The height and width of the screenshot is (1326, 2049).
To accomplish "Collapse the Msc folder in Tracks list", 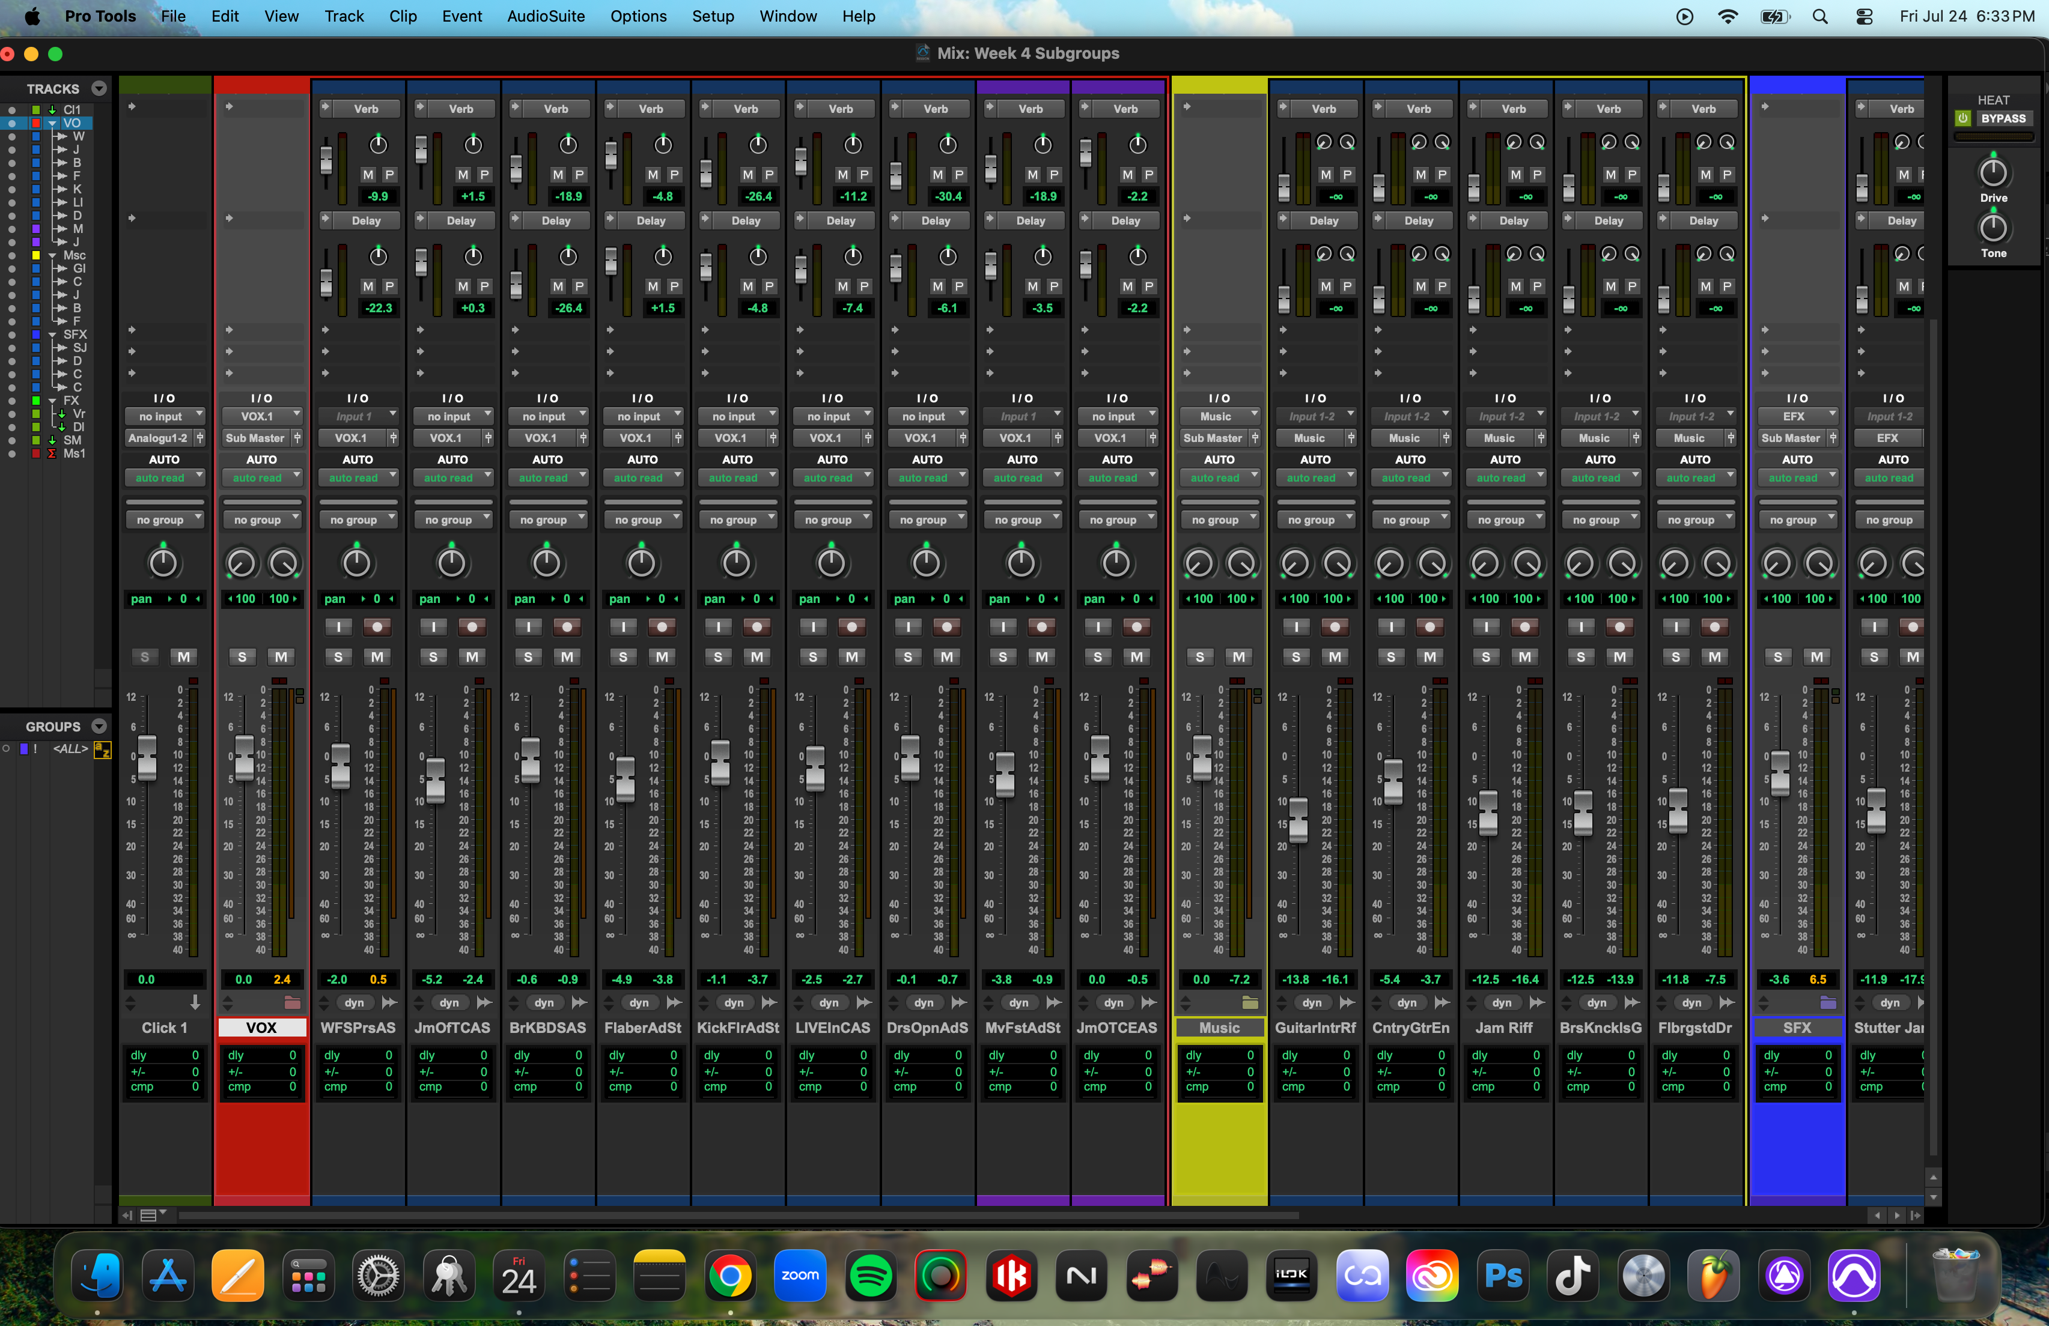I will tap(52, 256).
